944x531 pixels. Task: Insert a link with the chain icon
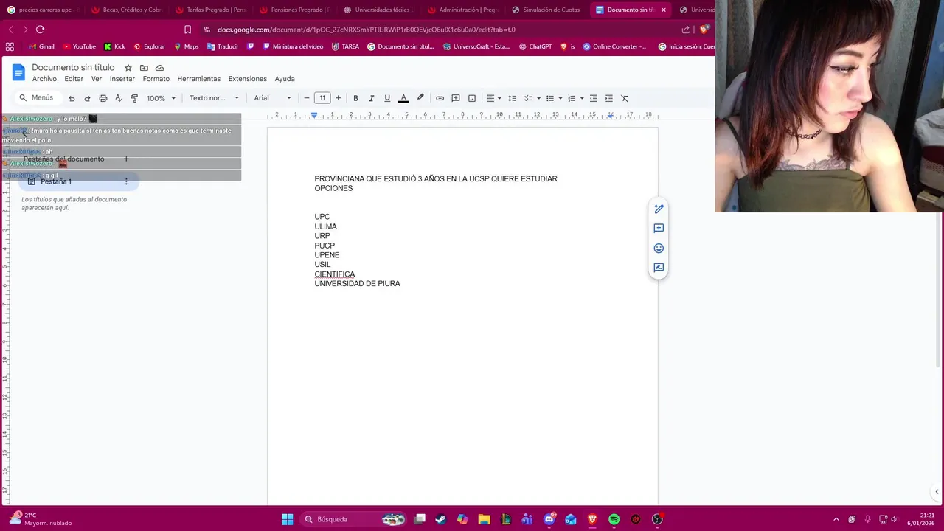pos(440,98)
